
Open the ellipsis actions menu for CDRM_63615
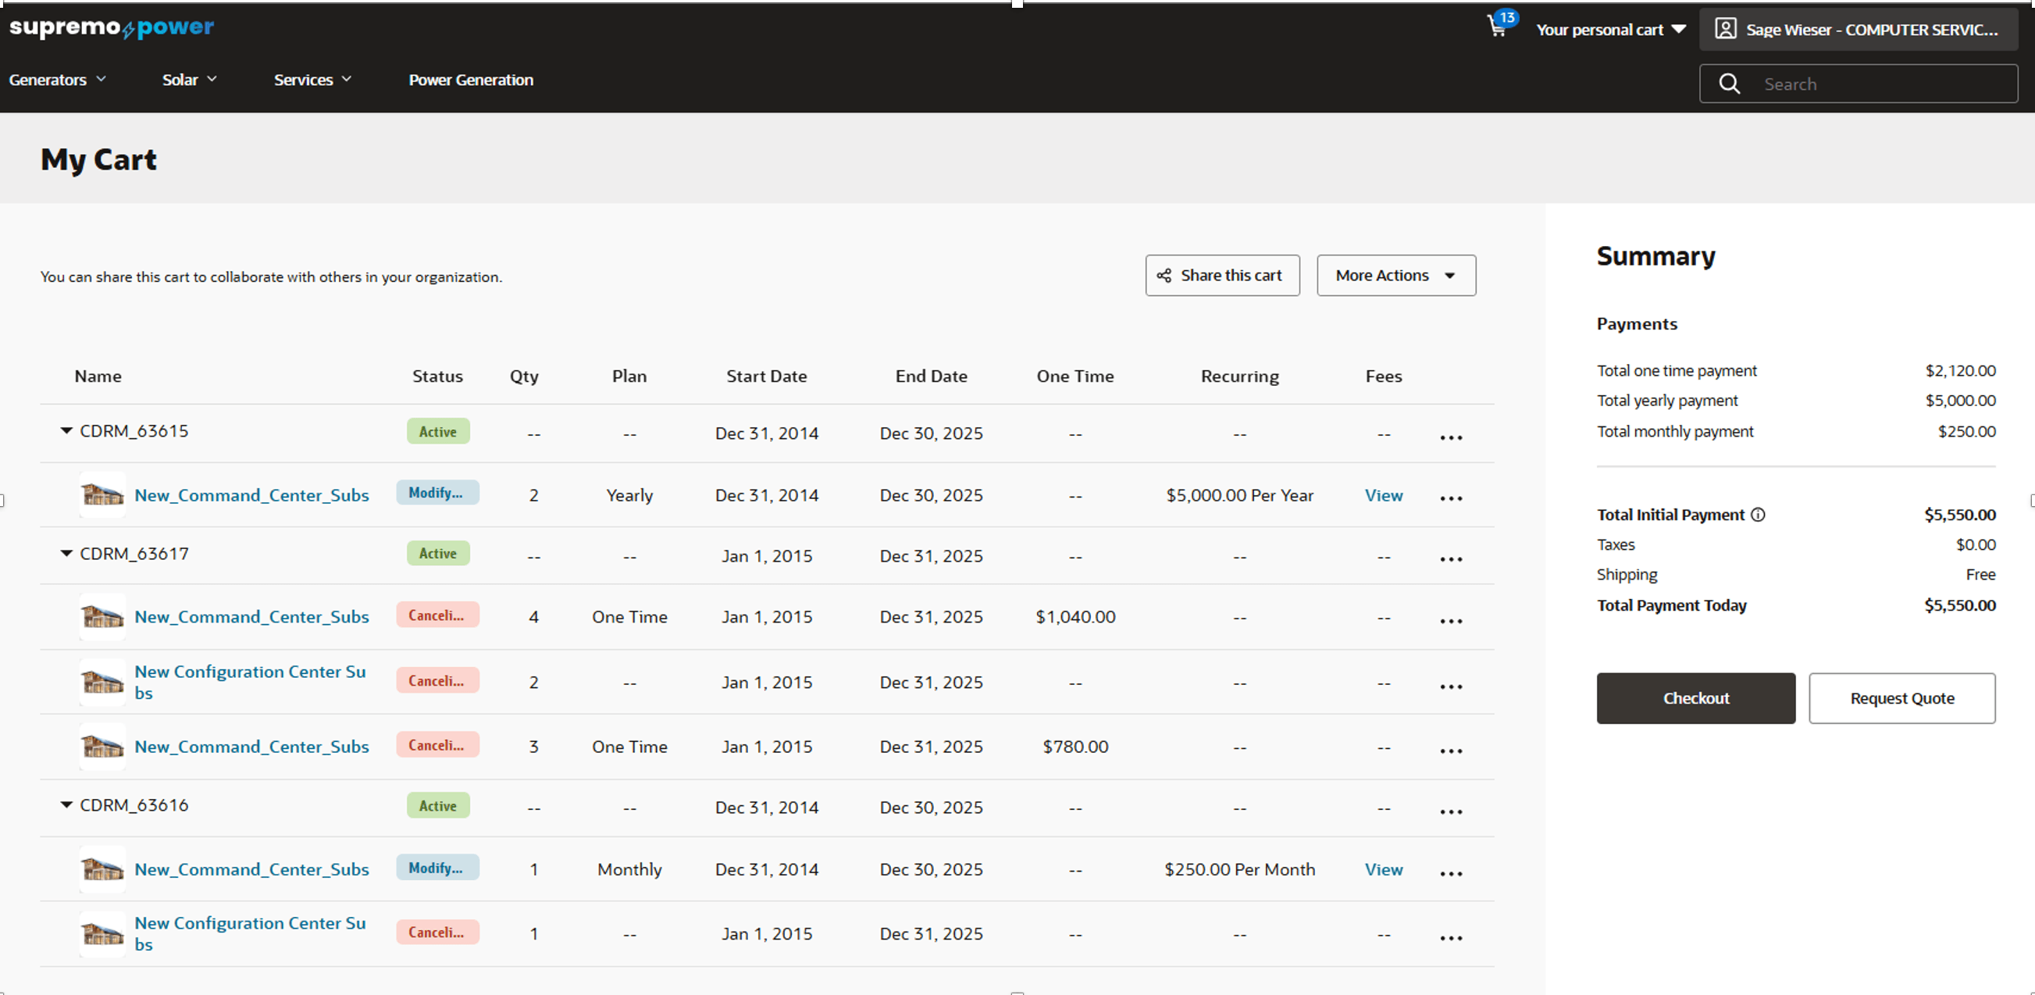tap(1450, 437)
